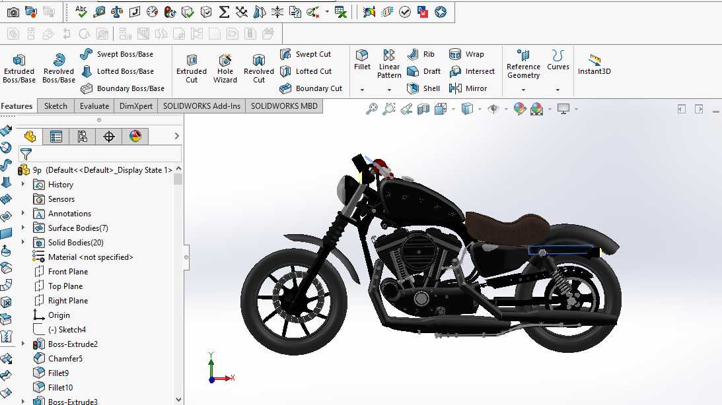Expand the History tree node
This screenshot has width=722, height=405.
click(x=23, y=184)
